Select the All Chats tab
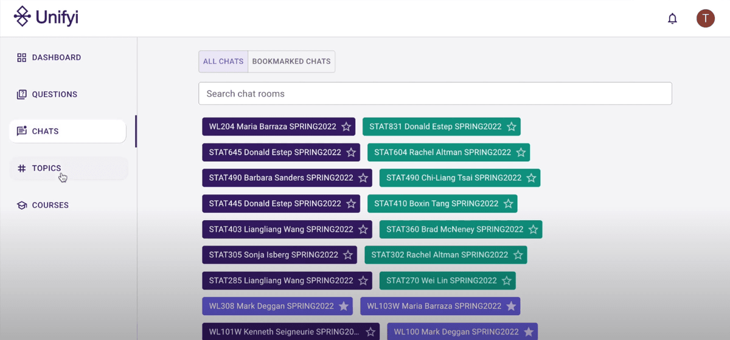The height and width of the screenshot is (340, 730). (223, 61)
